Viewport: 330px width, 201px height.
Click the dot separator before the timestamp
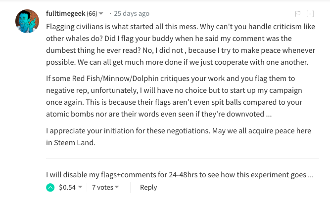(x=109, y=13)
